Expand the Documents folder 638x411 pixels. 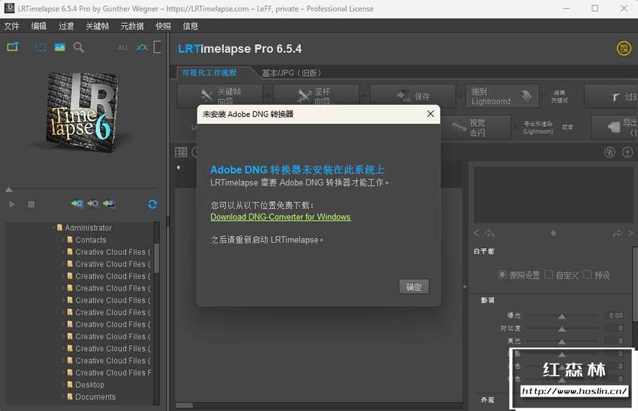pyautogui.click(x=63, y=396)
